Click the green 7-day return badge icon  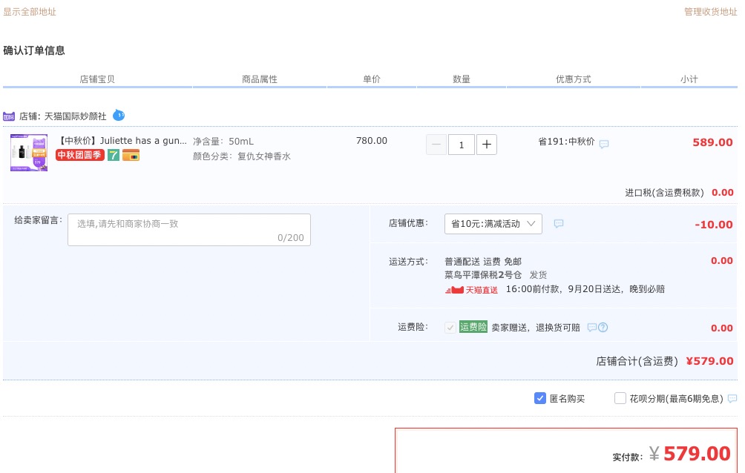coord(113,155)
